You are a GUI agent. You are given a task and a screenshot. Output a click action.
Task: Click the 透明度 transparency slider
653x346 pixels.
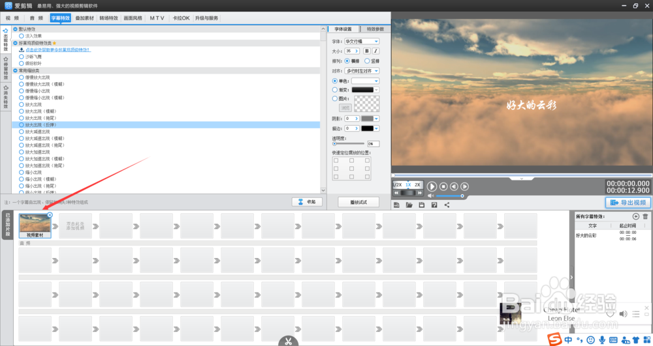click(349, 144)
